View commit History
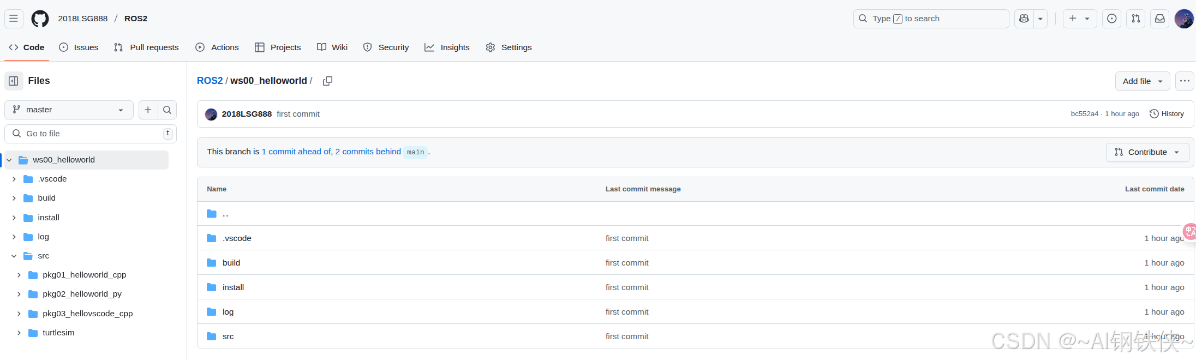 pyautogui.click(x=1167, y=114)
